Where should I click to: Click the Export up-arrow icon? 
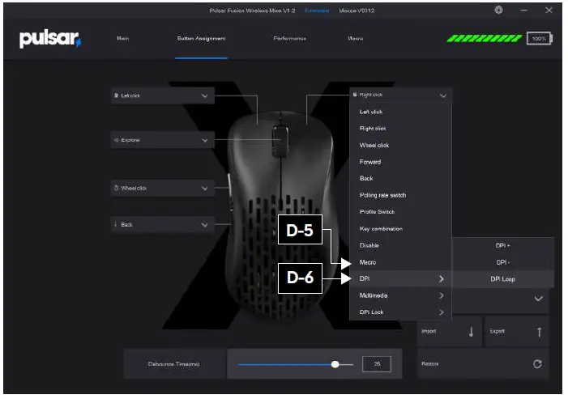tap(539, 332)
